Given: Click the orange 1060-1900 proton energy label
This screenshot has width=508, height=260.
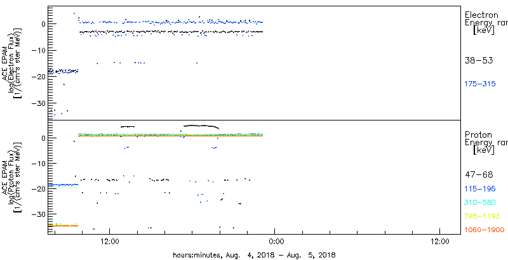Looking at the screenshot, I should click(x=485, y=230).
